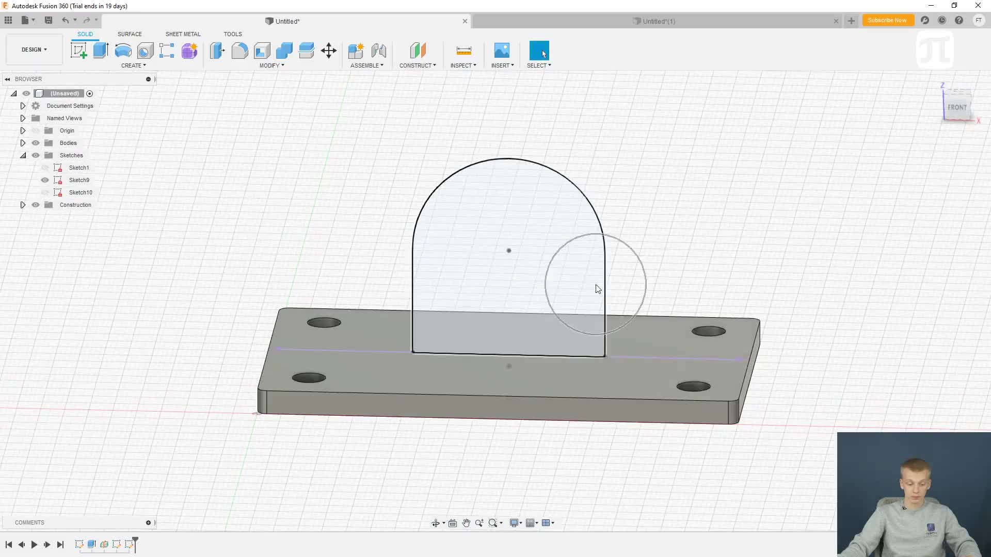Open the DESIGN workspace dropdown

click(34, 50)
